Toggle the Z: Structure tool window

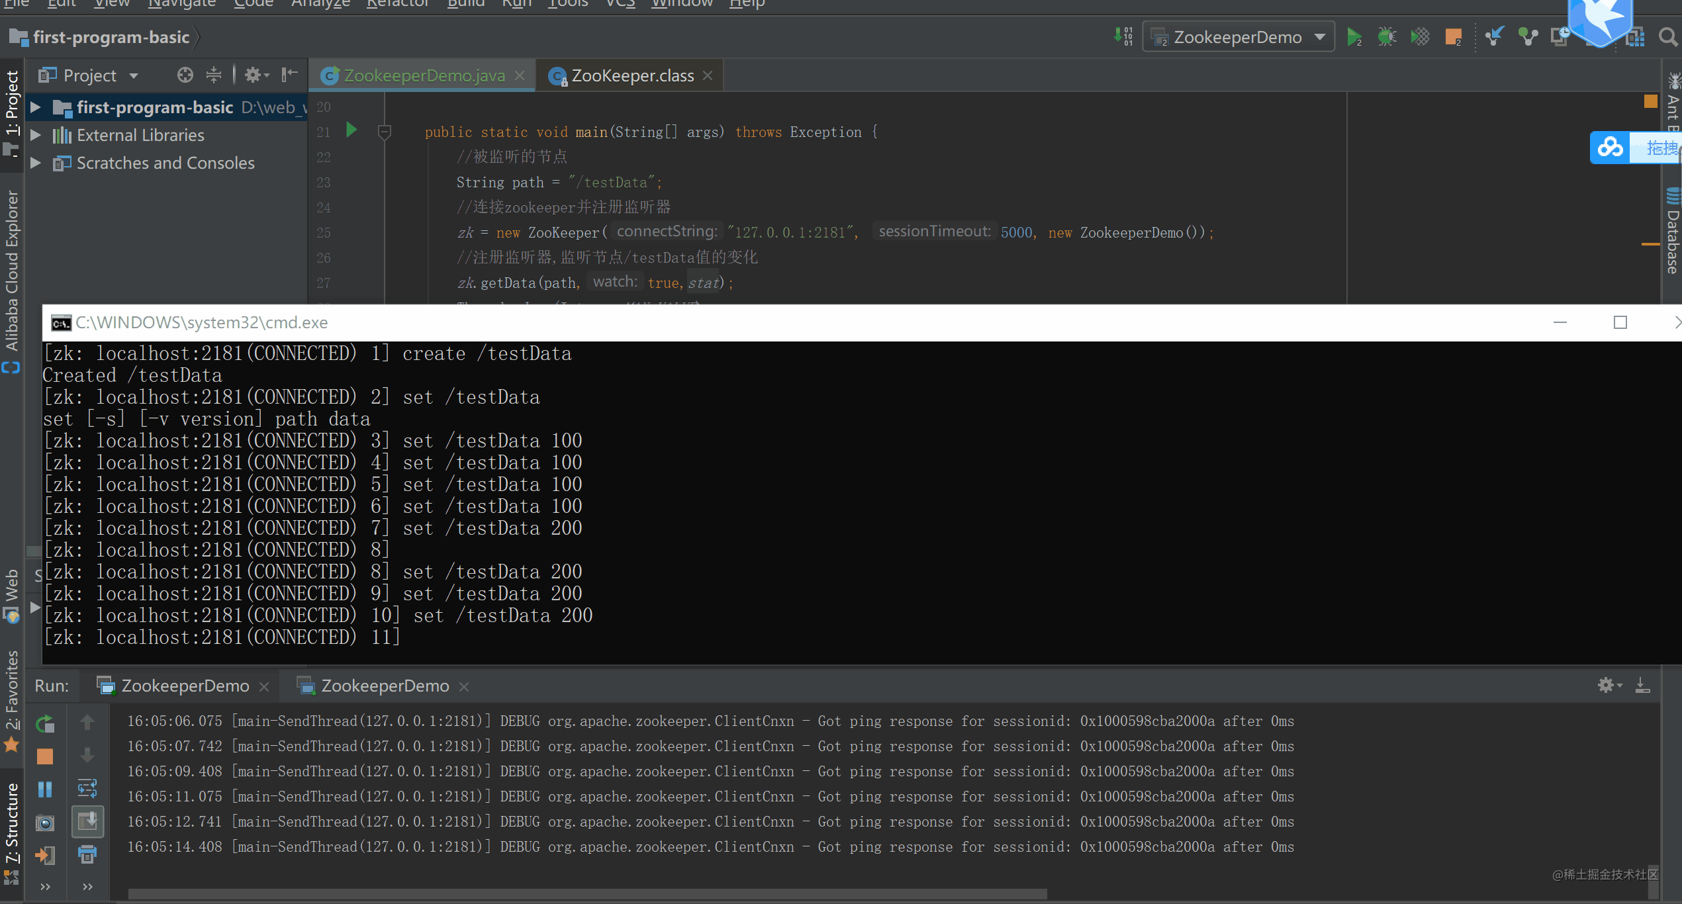(11, 834)
